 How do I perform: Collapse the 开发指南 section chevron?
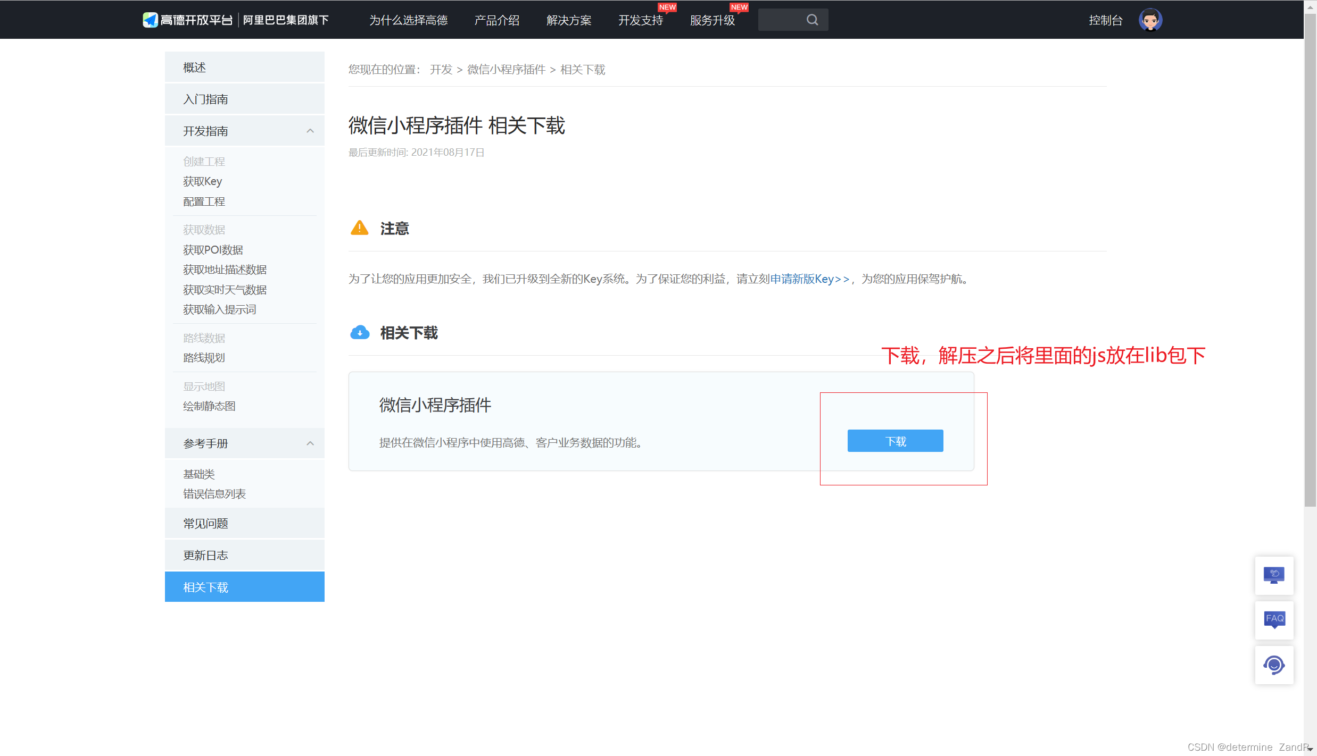tap(310, 131)
